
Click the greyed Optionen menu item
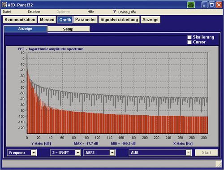point(63,12)
